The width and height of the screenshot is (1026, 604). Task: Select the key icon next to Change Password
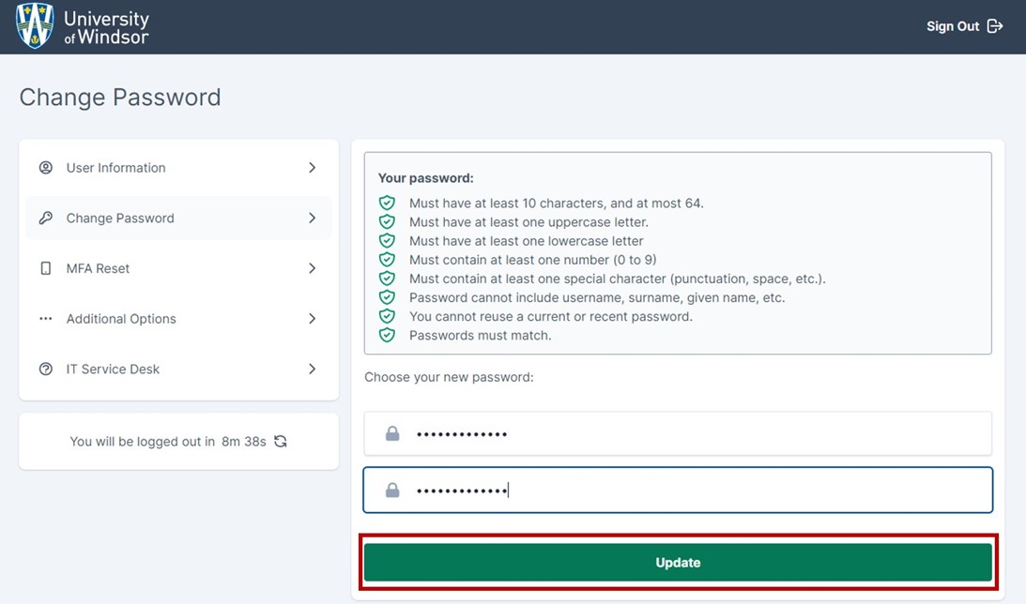click(45, 218)
